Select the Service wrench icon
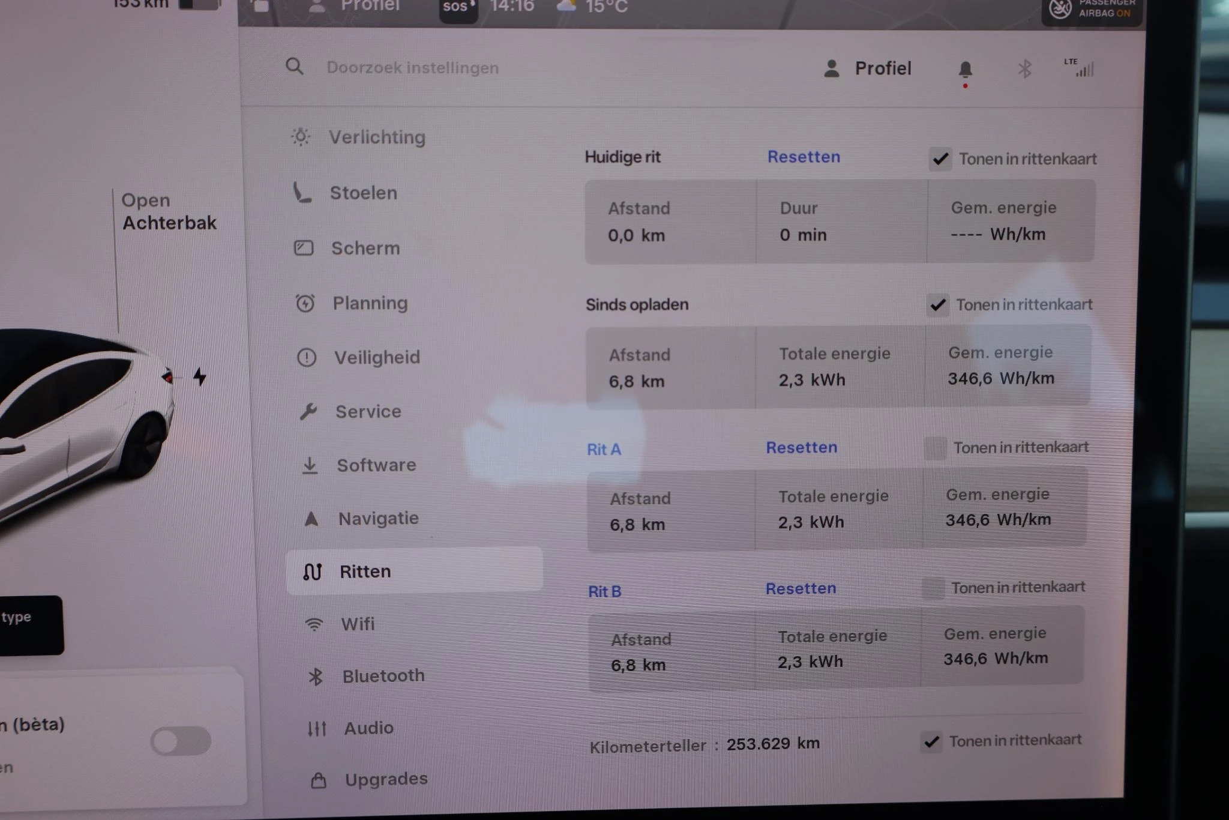Screen dimensions: 1229x820 308,411
